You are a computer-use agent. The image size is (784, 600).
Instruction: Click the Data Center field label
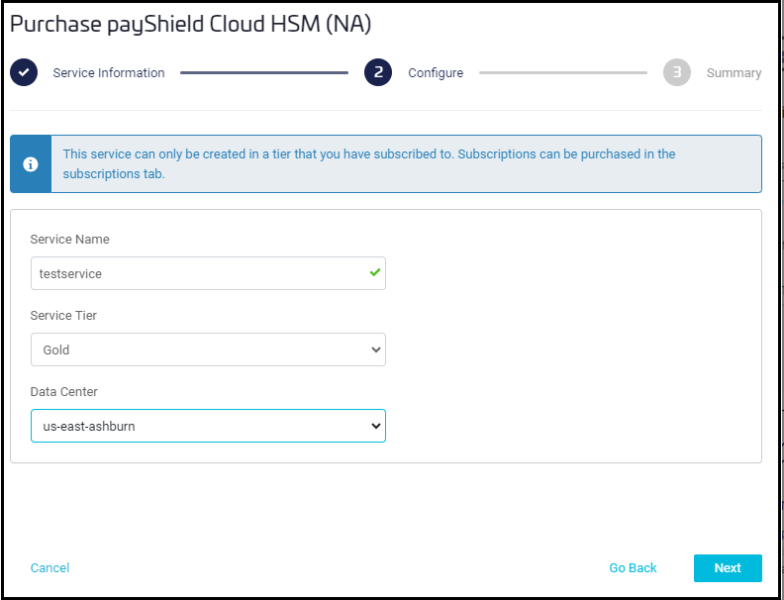[61, 392]
